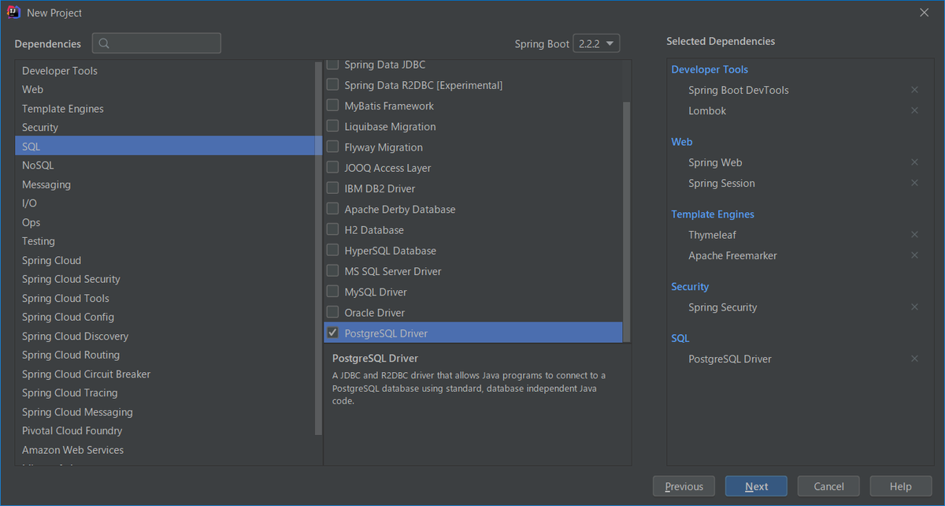
Task: Remove Spring Web from selected dependencies
Action: coord(914,162)
